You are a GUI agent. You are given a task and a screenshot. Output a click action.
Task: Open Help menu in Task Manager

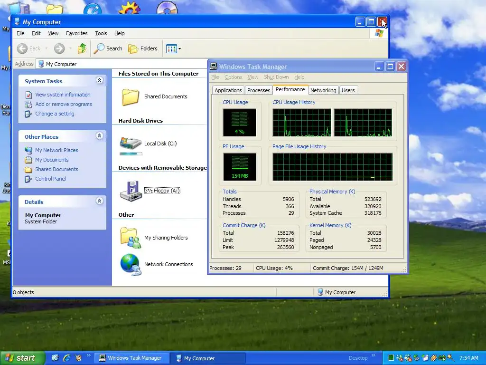(299, 77)
